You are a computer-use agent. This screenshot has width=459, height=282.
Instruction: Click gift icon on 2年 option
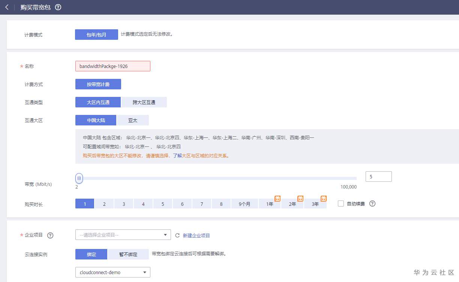300,198
